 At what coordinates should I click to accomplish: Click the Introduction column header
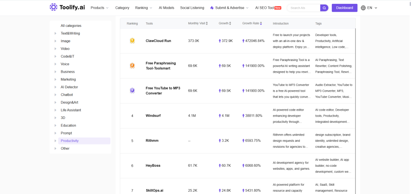[281, 23]
